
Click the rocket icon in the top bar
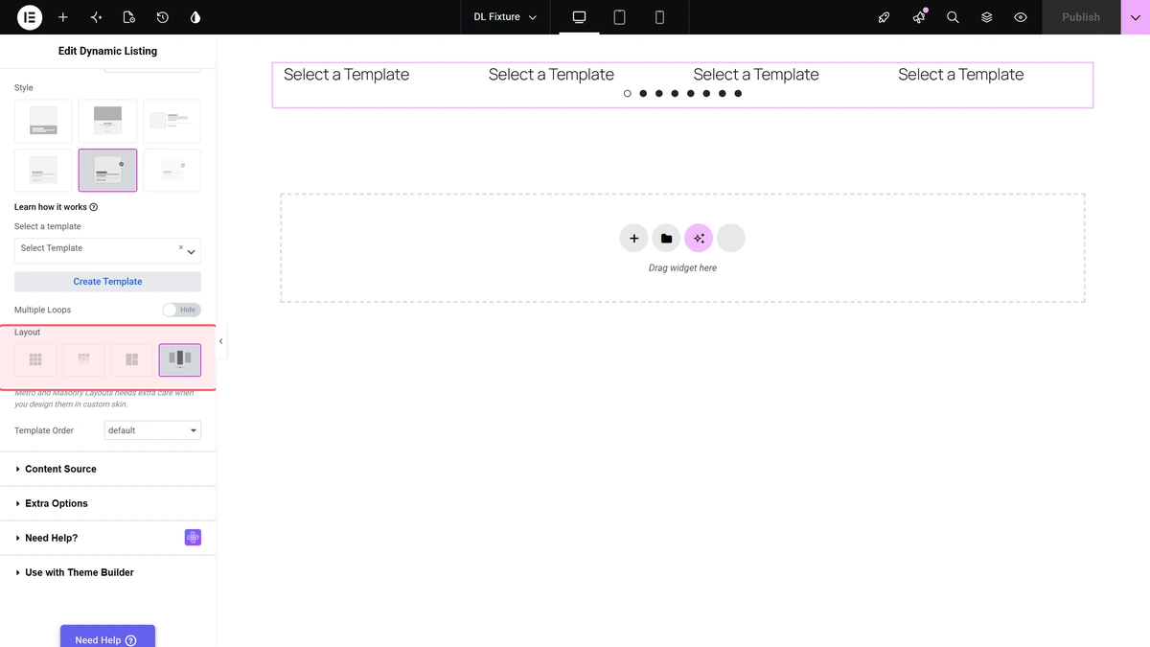coord(885,17)
